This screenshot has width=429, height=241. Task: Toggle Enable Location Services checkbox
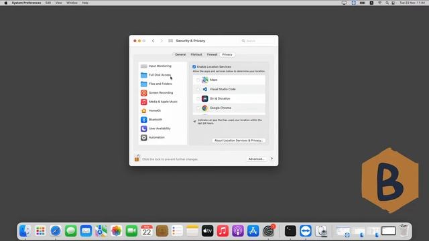tap(194, 67)
